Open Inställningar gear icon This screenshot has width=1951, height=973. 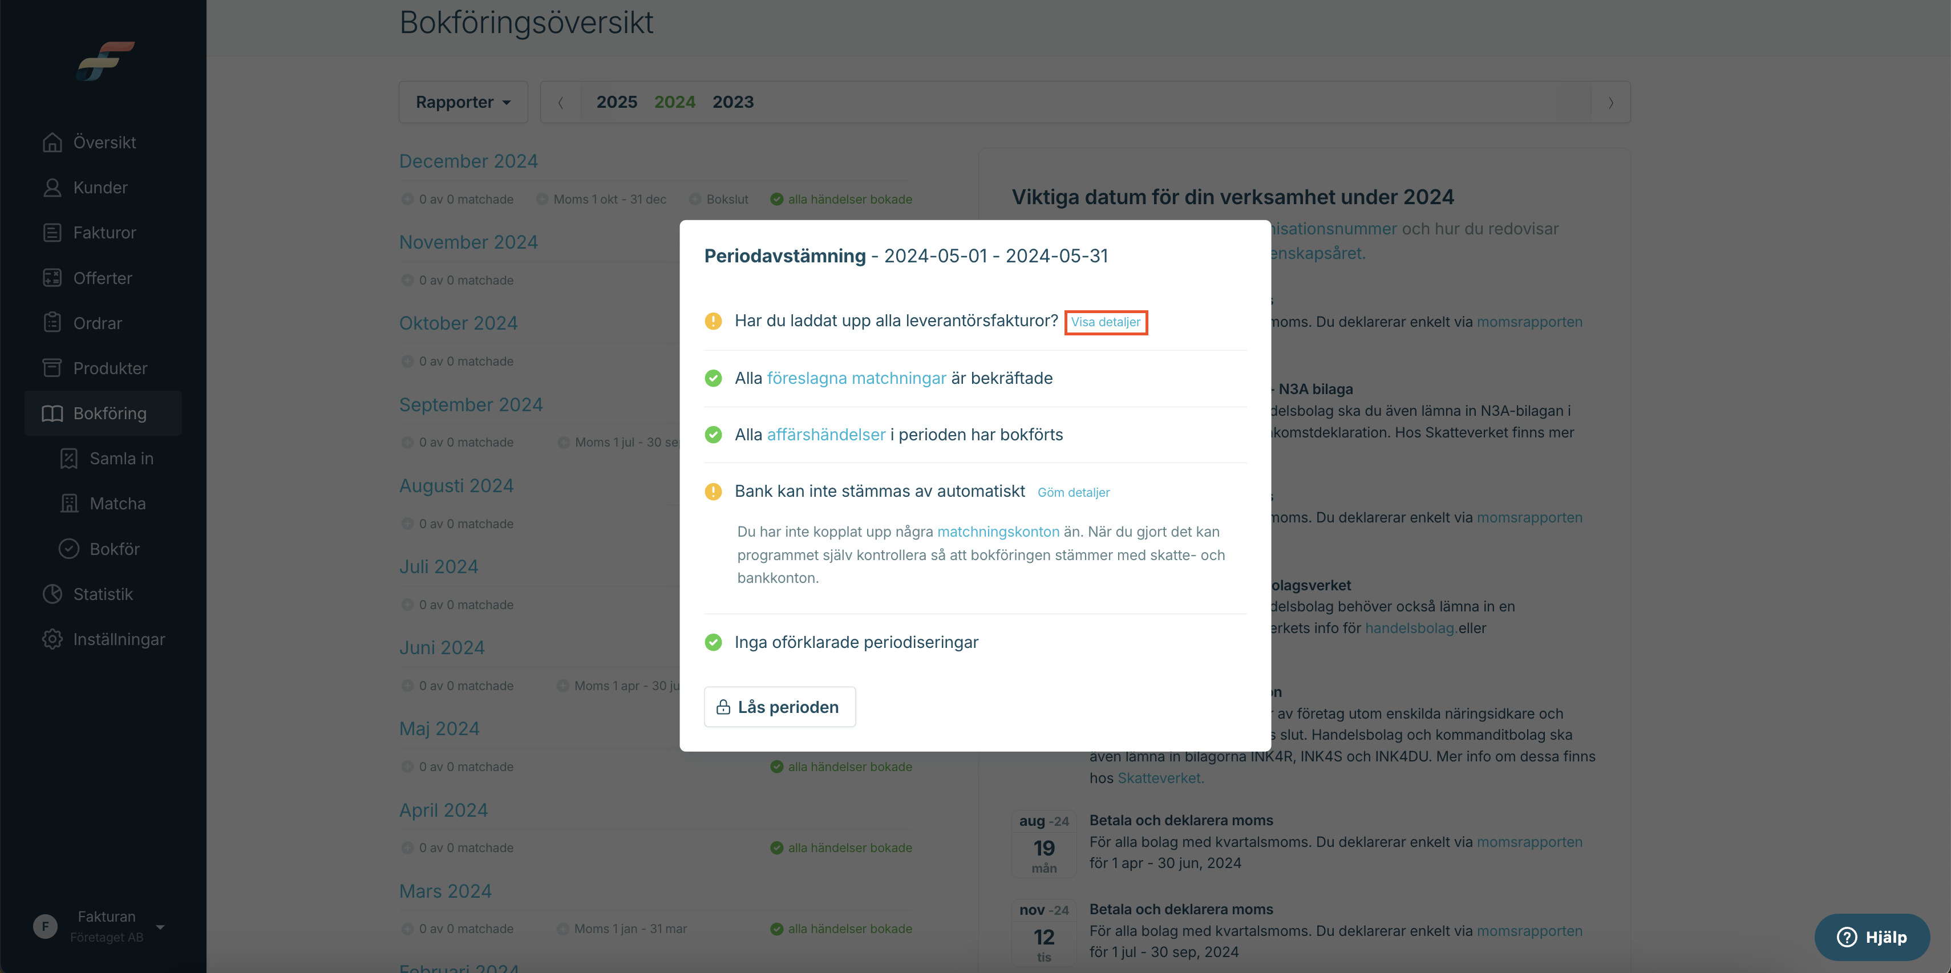click(x=52, y=639)
